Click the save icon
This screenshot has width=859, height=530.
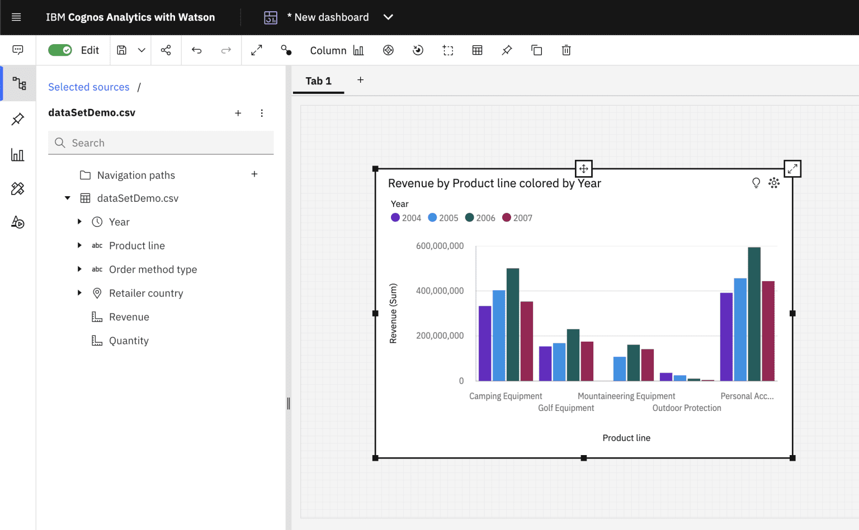(121, 50)
